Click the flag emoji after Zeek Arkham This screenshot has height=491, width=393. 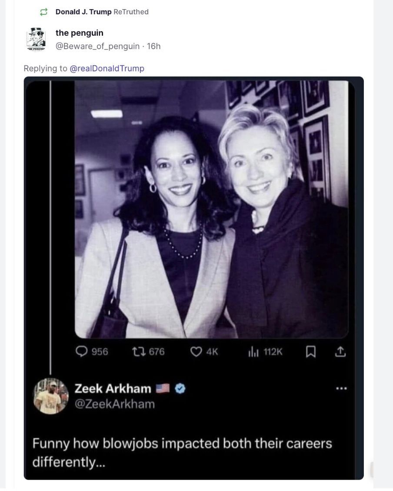[162, 389]
